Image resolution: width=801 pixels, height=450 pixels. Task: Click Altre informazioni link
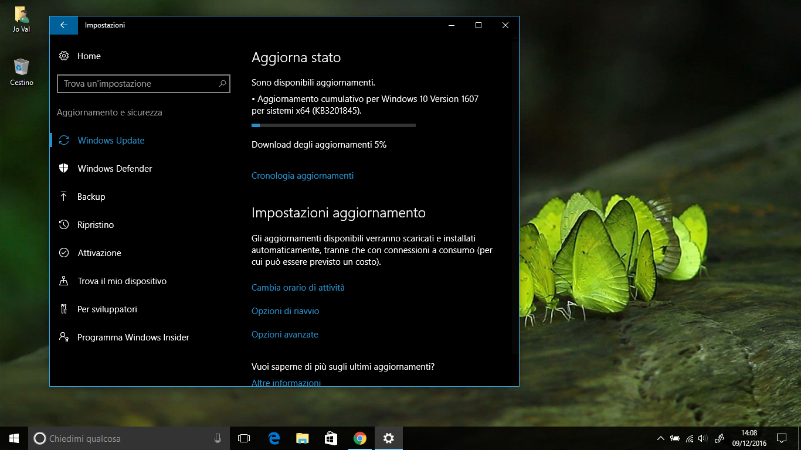point(286,383)
